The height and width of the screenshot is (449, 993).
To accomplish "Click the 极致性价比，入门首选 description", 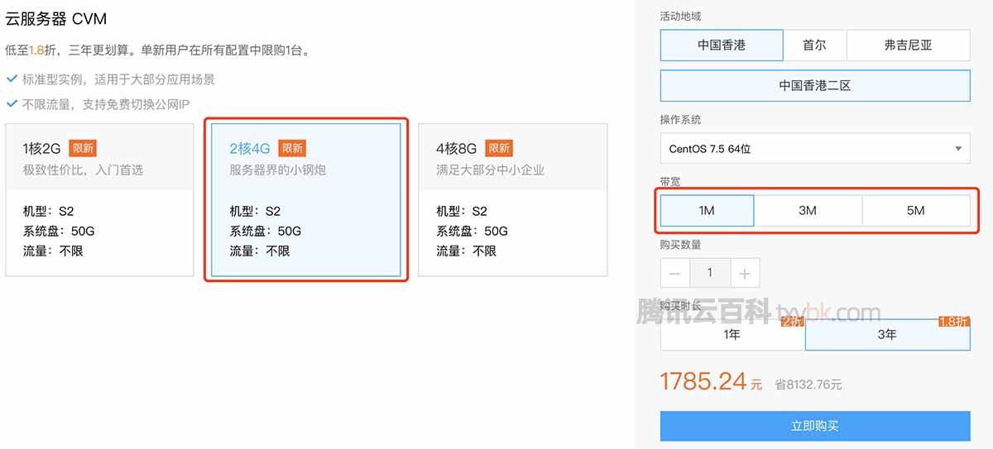I will click(x=83, y=170).
